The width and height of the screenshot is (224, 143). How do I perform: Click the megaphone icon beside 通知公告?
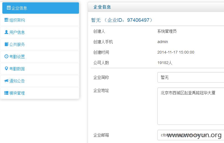click(6, 81)
